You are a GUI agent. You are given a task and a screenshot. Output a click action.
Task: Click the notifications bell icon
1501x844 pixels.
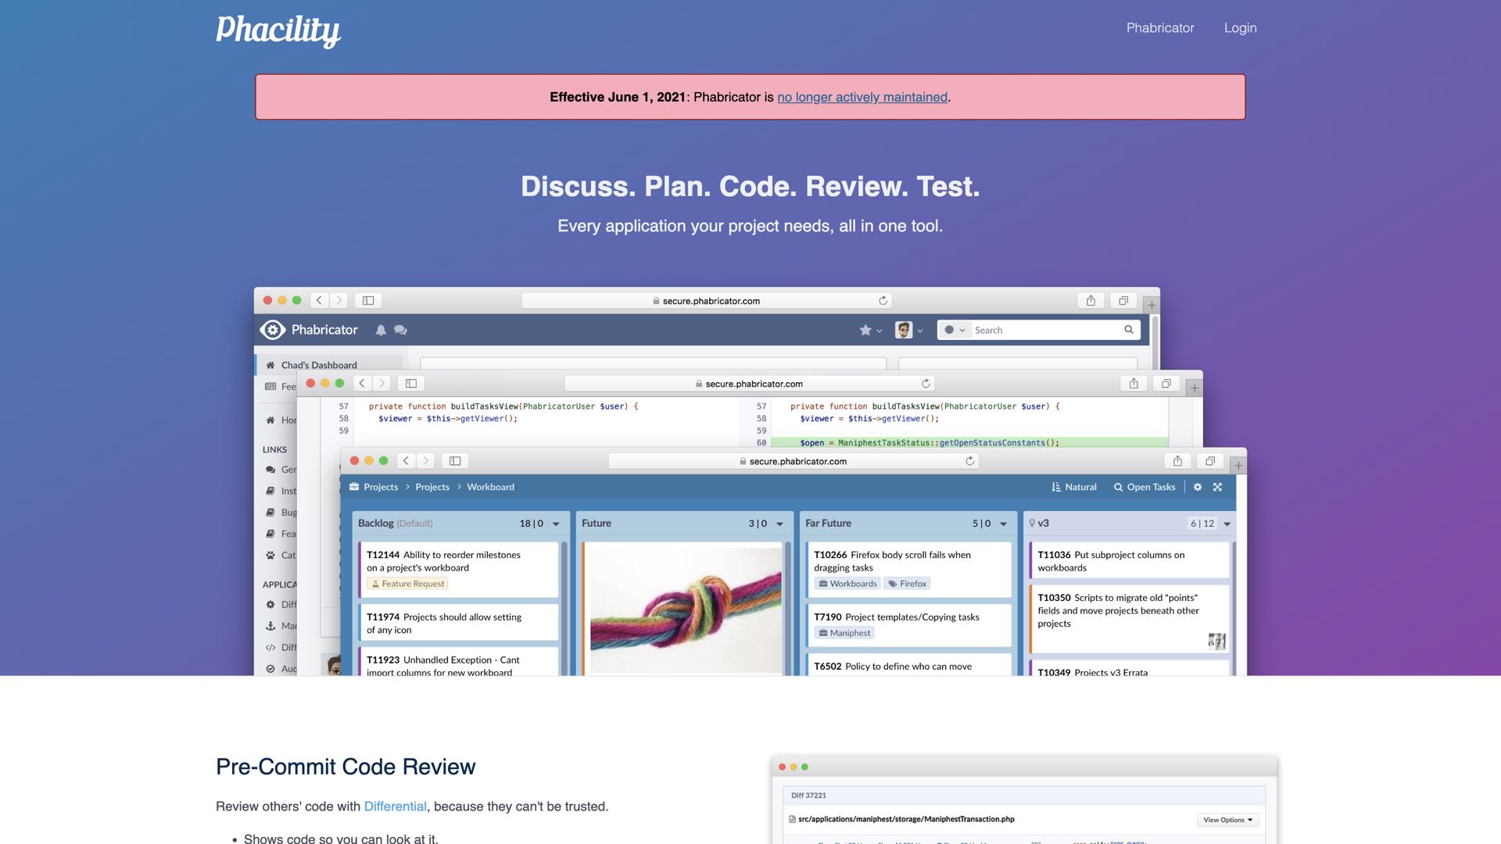click(x=381, y=331)
